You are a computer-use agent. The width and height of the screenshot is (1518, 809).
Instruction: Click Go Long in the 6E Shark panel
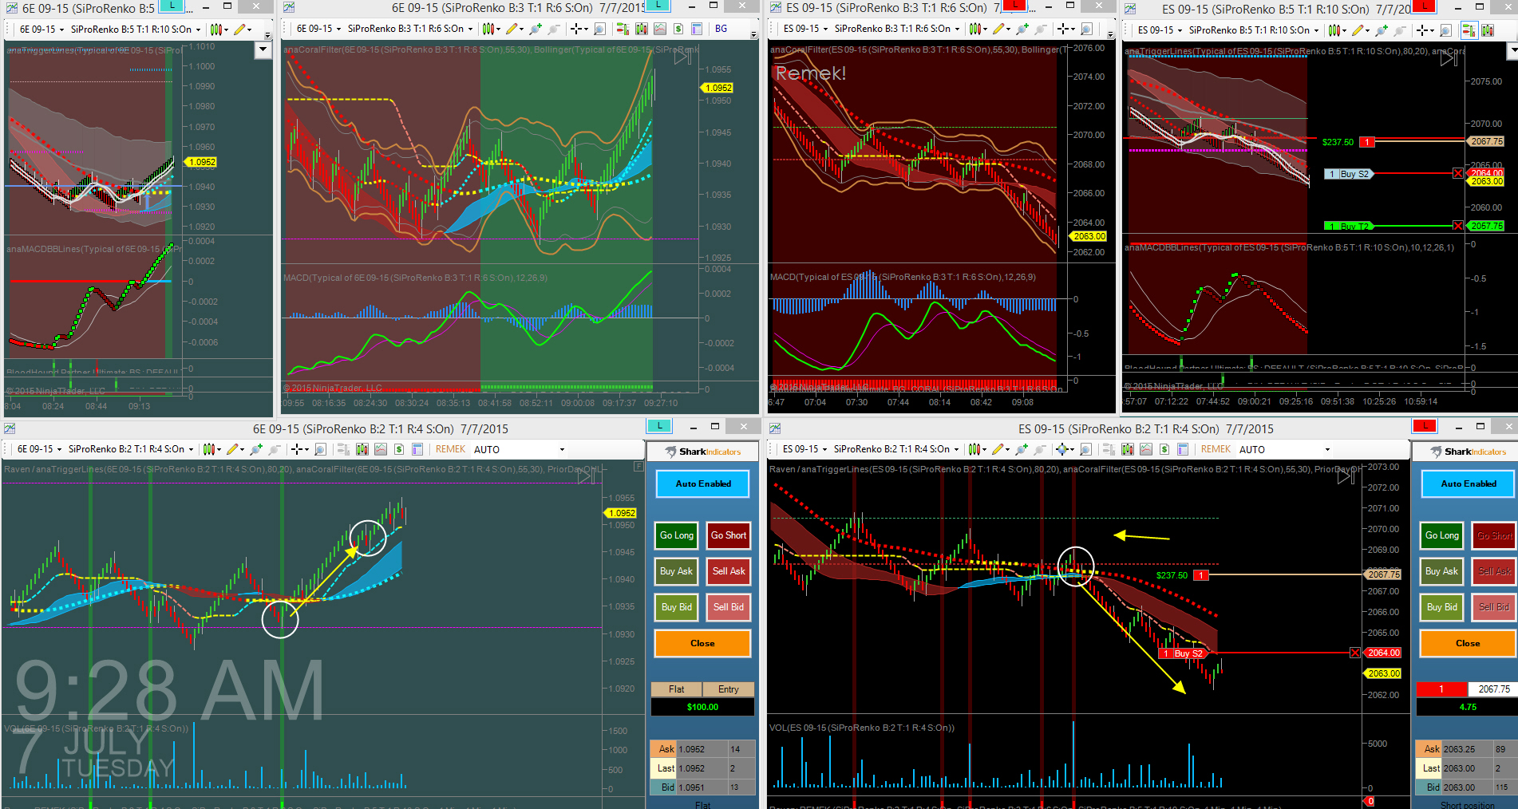pyautogui.click(x=677, y=535)
